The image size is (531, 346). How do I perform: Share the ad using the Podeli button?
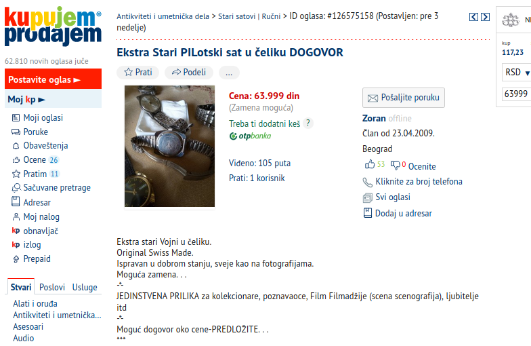189,72
